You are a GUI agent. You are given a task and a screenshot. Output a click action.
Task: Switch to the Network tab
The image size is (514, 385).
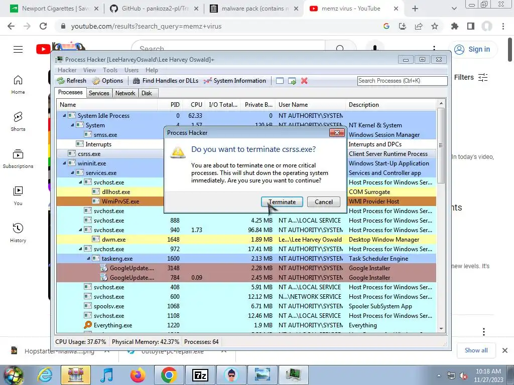(x=125, y=93)
